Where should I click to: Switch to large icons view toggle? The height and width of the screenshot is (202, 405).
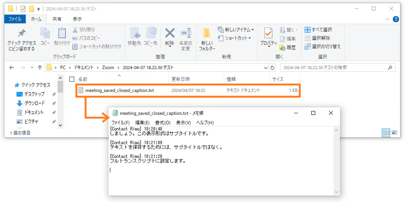click(394, 133)
